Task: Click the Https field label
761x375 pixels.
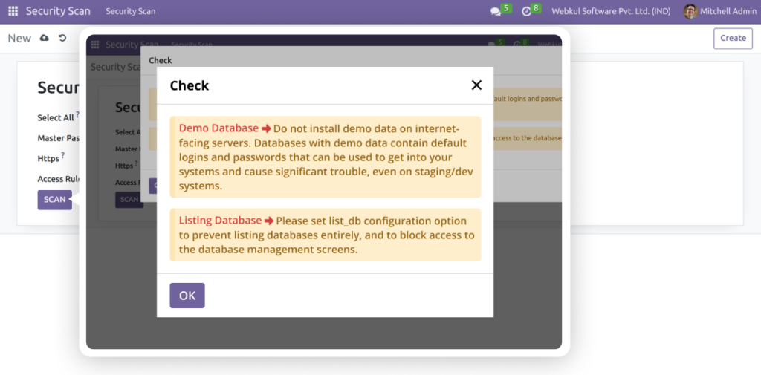Action: pos(48,159)
